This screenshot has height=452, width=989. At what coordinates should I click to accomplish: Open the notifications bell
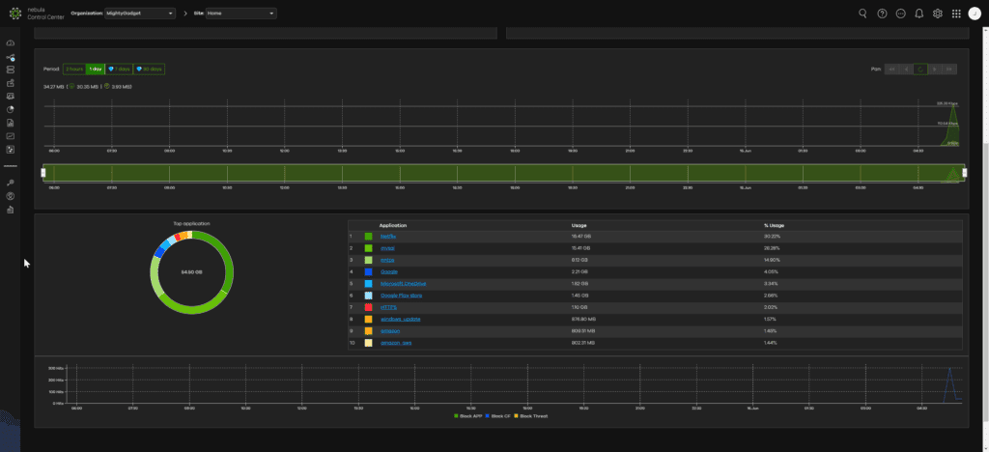tap(918, 14)
